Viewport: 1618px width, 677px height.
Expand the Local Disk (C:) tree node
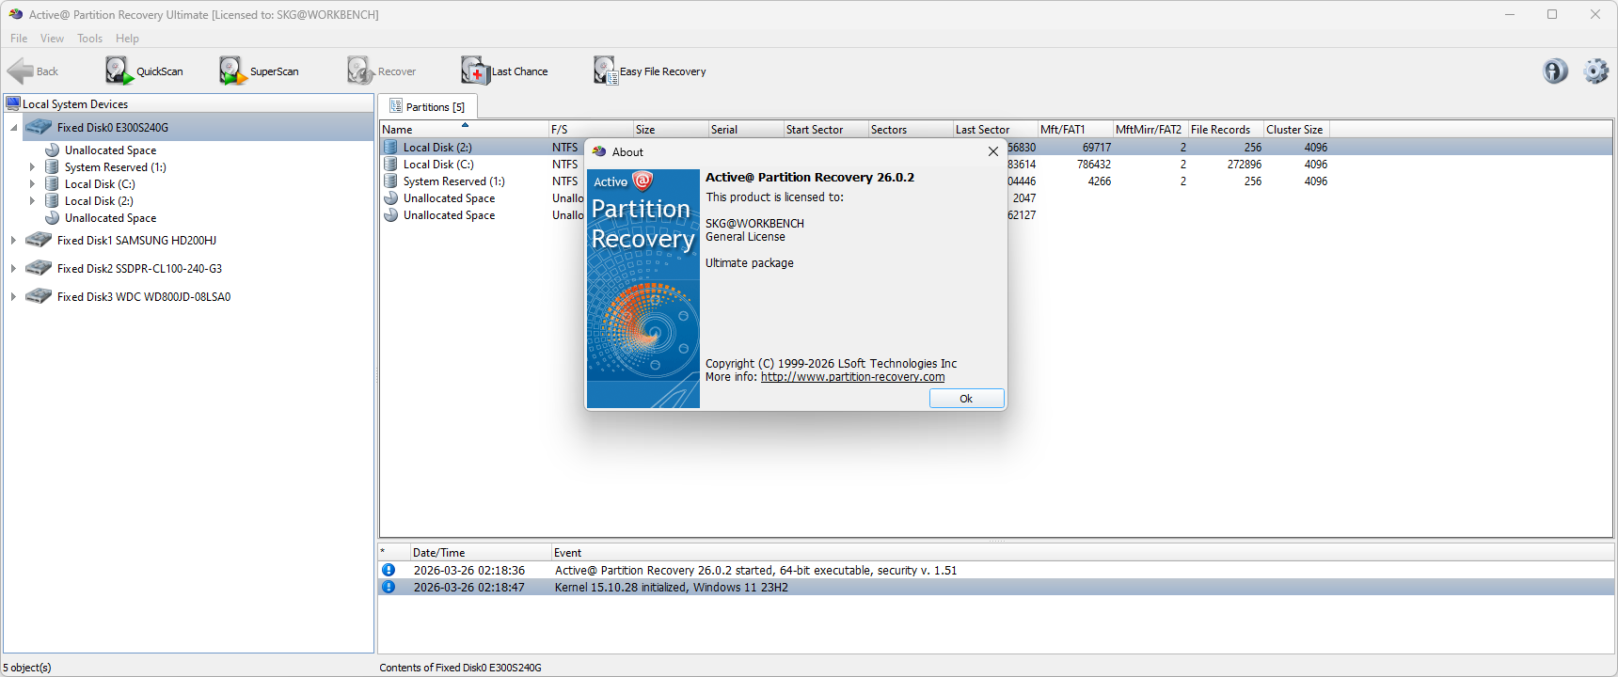[32, 184]
